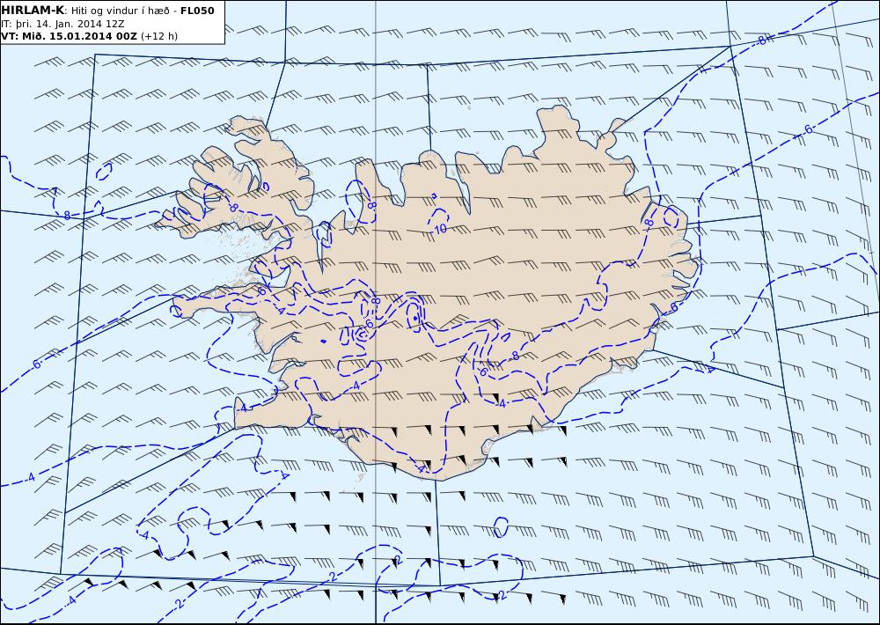The image size is (880, 625).
Task: Click the 'IT: þri. 14. Jan. 2014 12Z' line
Action: tap(62, 24)
